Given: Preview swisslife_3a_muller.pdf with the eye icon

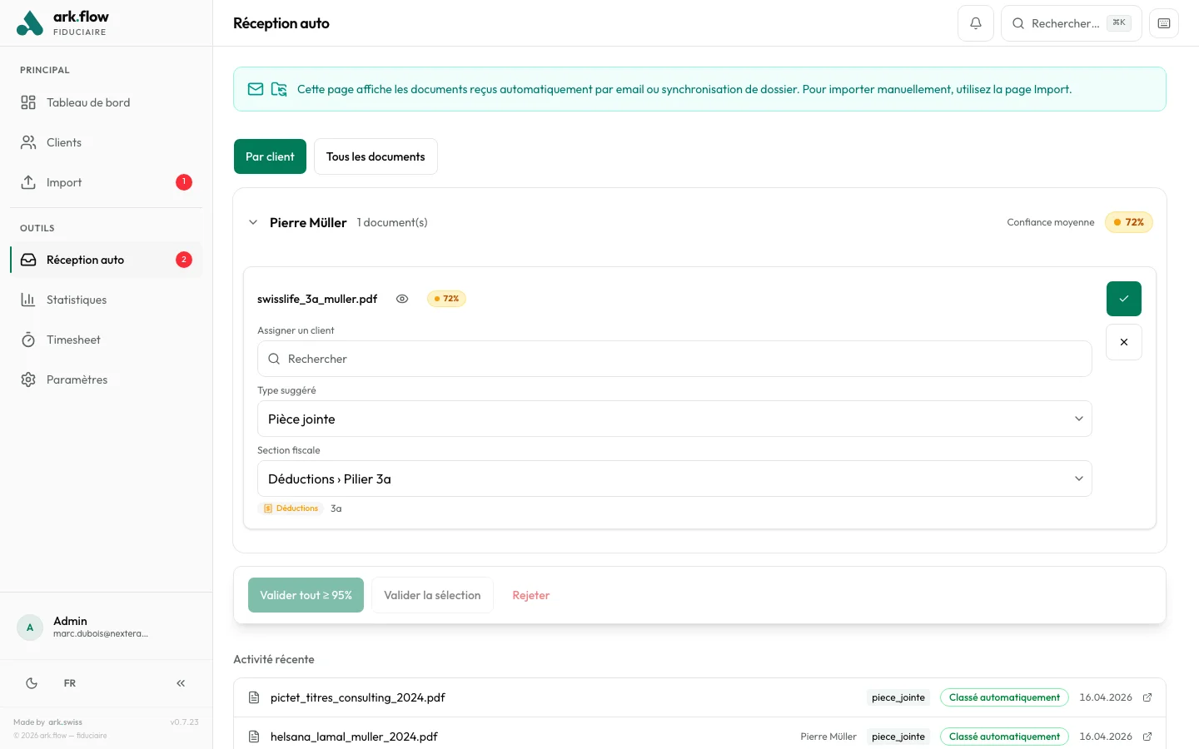Looking at the screenshot, I should pos(402,299).
